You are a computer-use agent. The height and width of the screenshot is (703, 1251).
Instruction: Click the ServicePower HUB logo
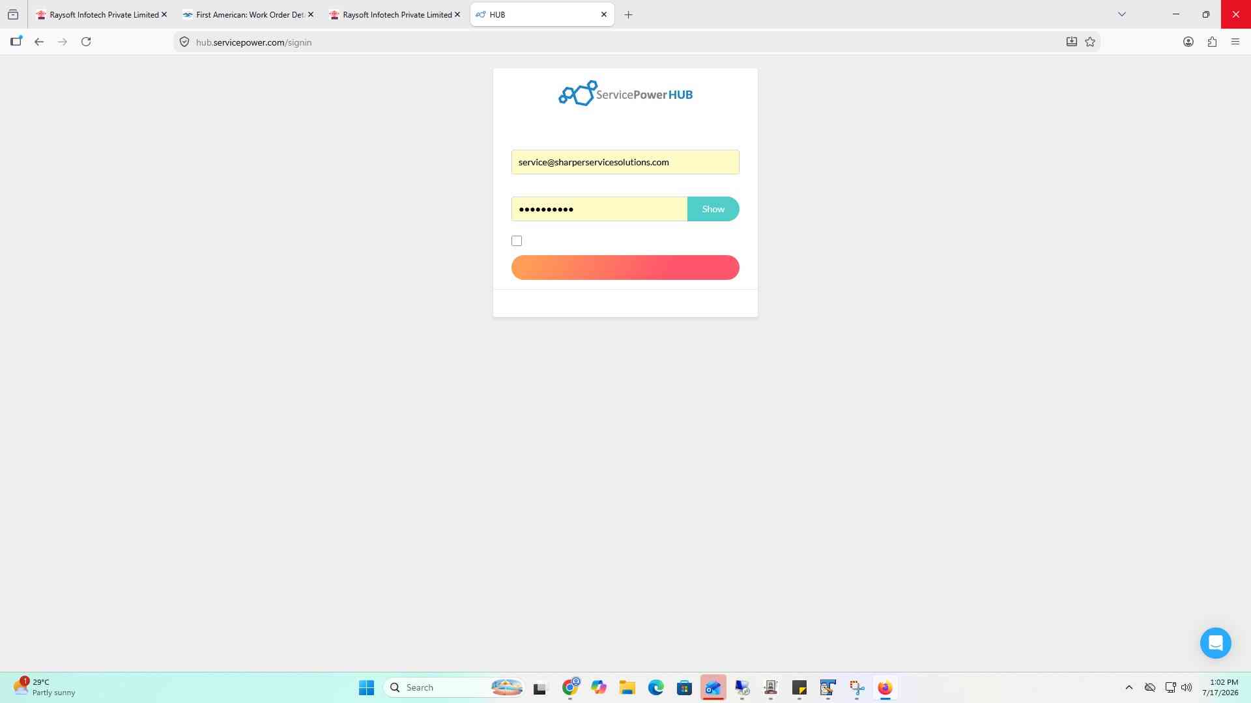click(x=625, y=94)
